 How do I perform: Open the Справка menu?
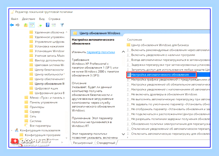54,19
